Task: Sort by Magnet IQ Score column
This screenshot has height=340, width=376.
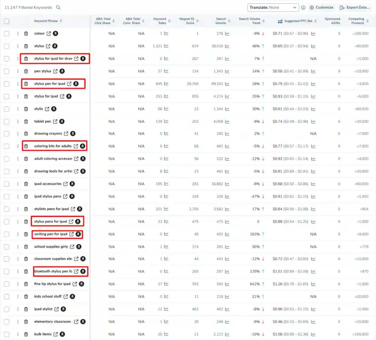Action: pyautogui.click(x=197, y=21)
